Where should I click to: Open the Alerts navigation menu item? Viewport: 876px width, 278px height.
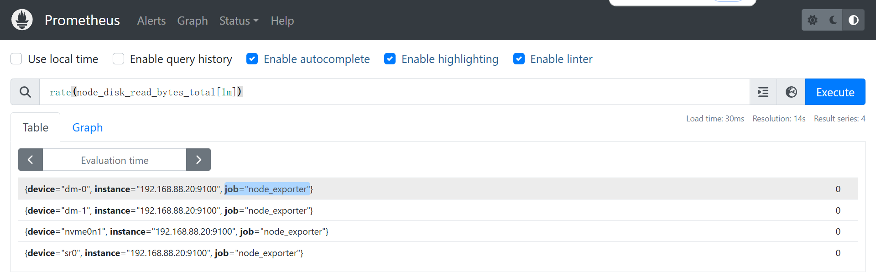(x=151, y=21)
